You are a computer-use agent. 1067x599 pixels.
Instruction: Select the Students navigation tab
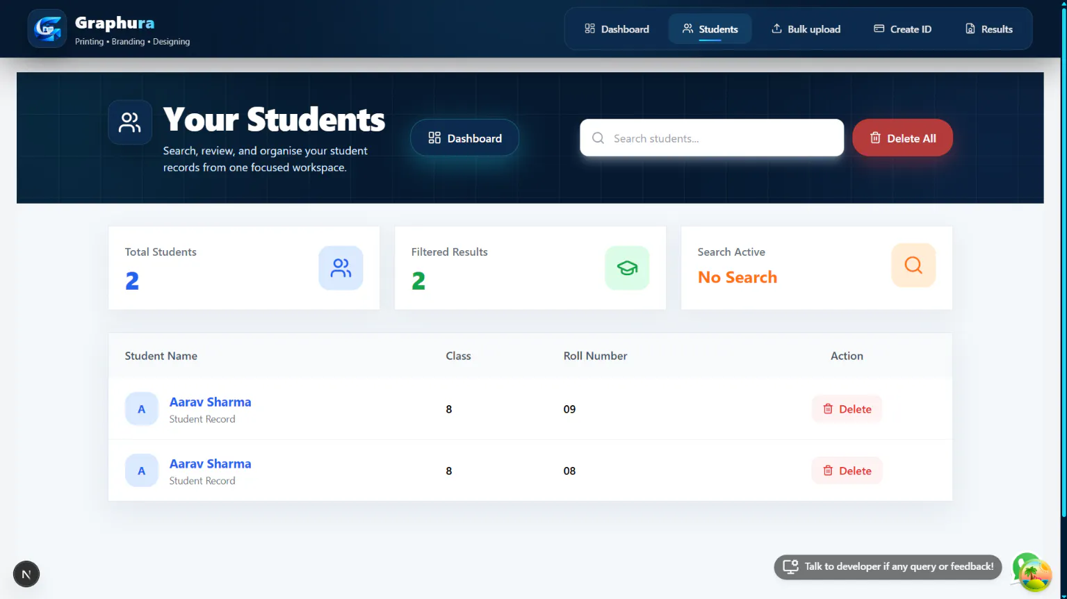pos(710,29)
